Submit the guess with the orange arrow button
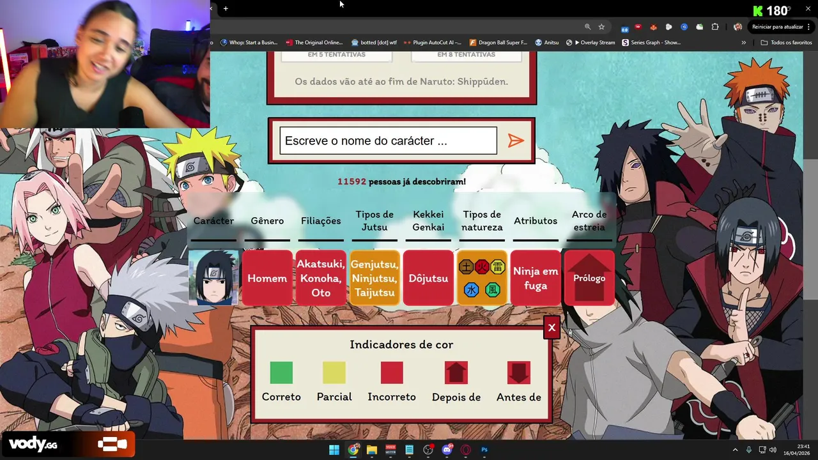 pyautogui.click(x=516, y=141)
